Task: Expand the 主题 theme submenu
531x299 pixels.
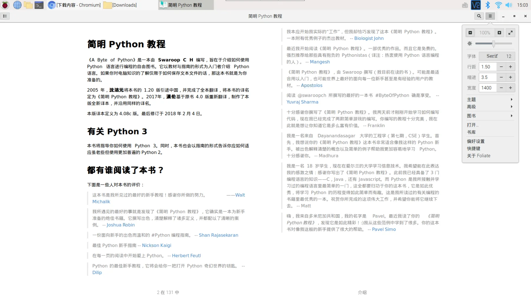Action: (490, 100)
